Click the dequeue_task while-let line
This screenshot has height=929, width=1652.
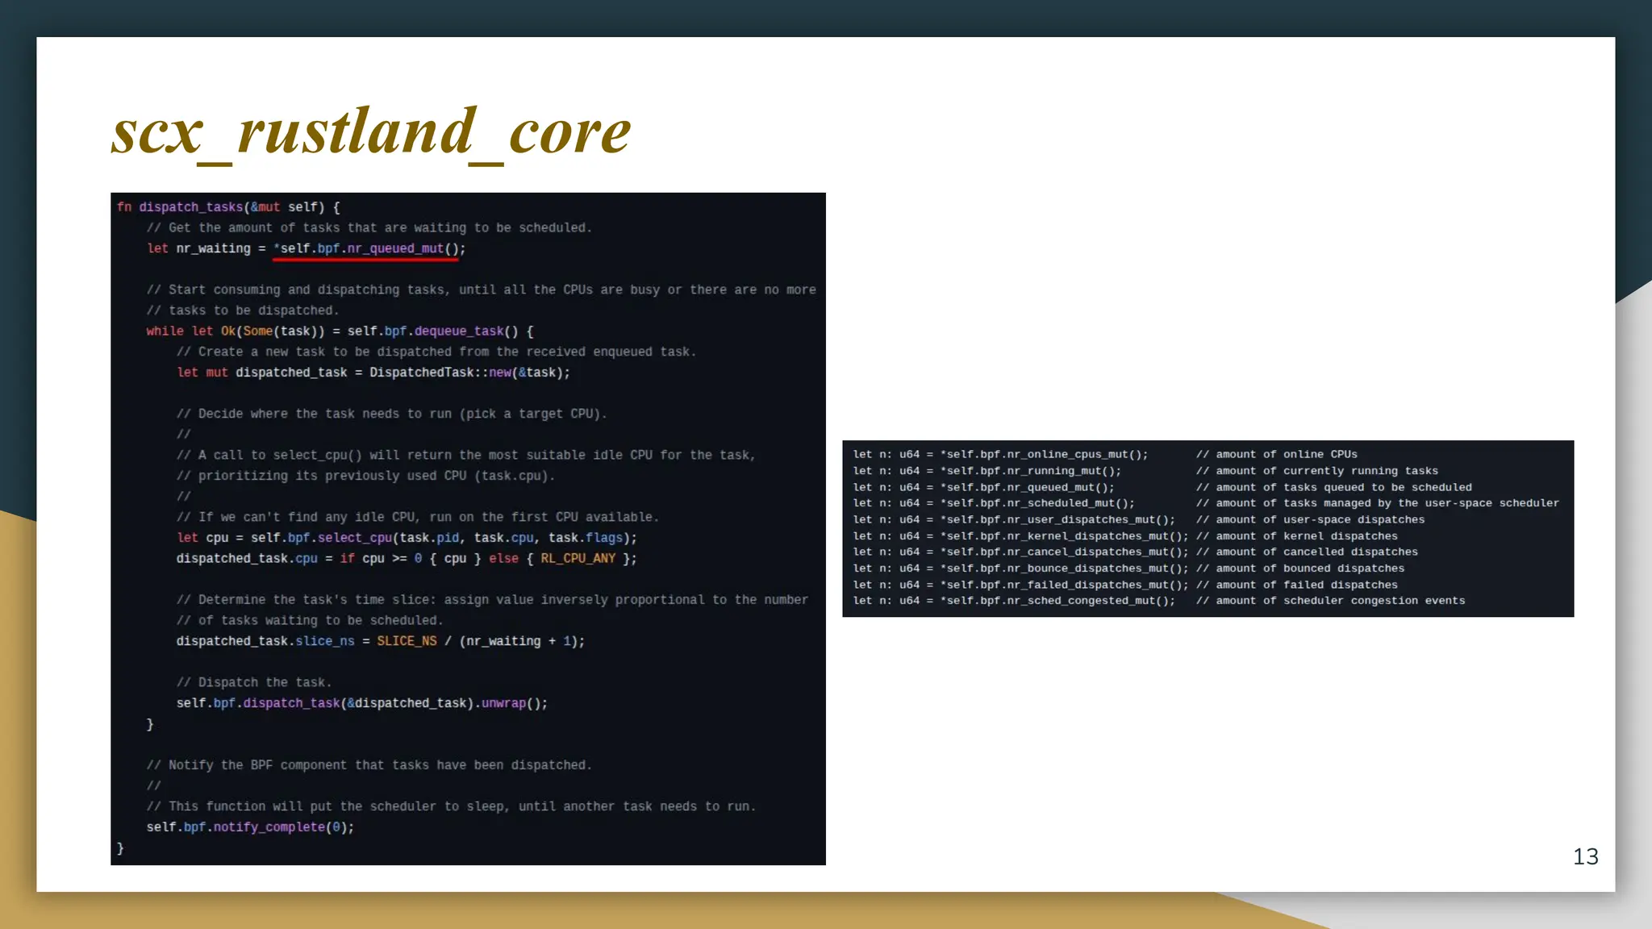(340, 331)
